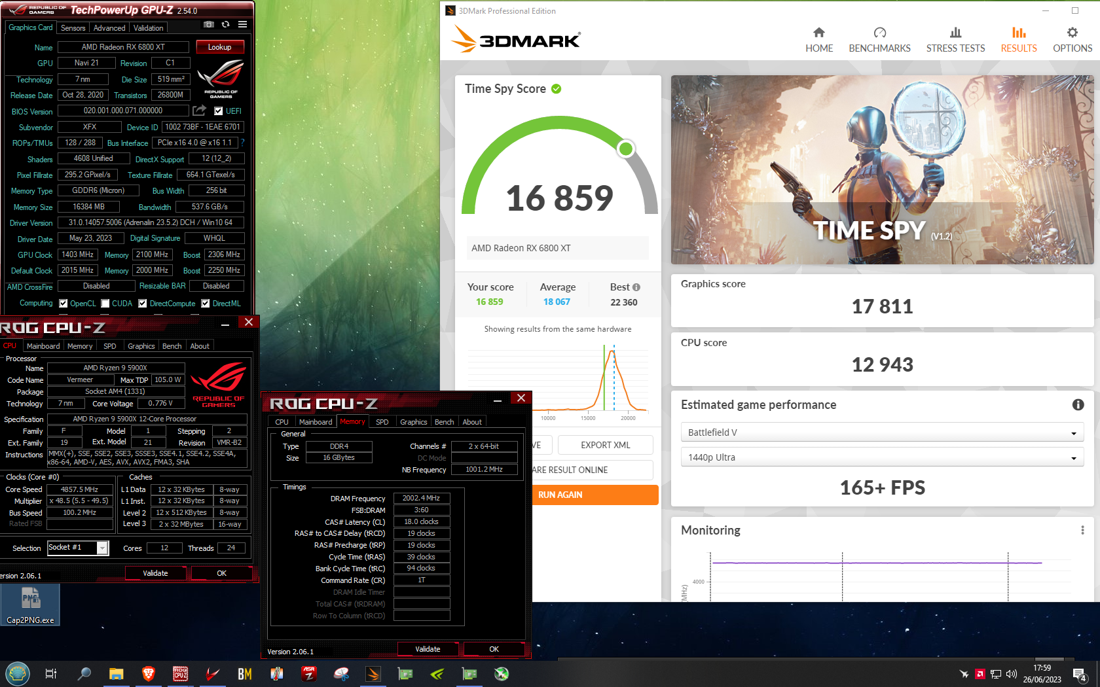The image size is (1100, 687).
Task: Expand the 1440p Ultra resolution dropdown
Action: coord(883,457)
